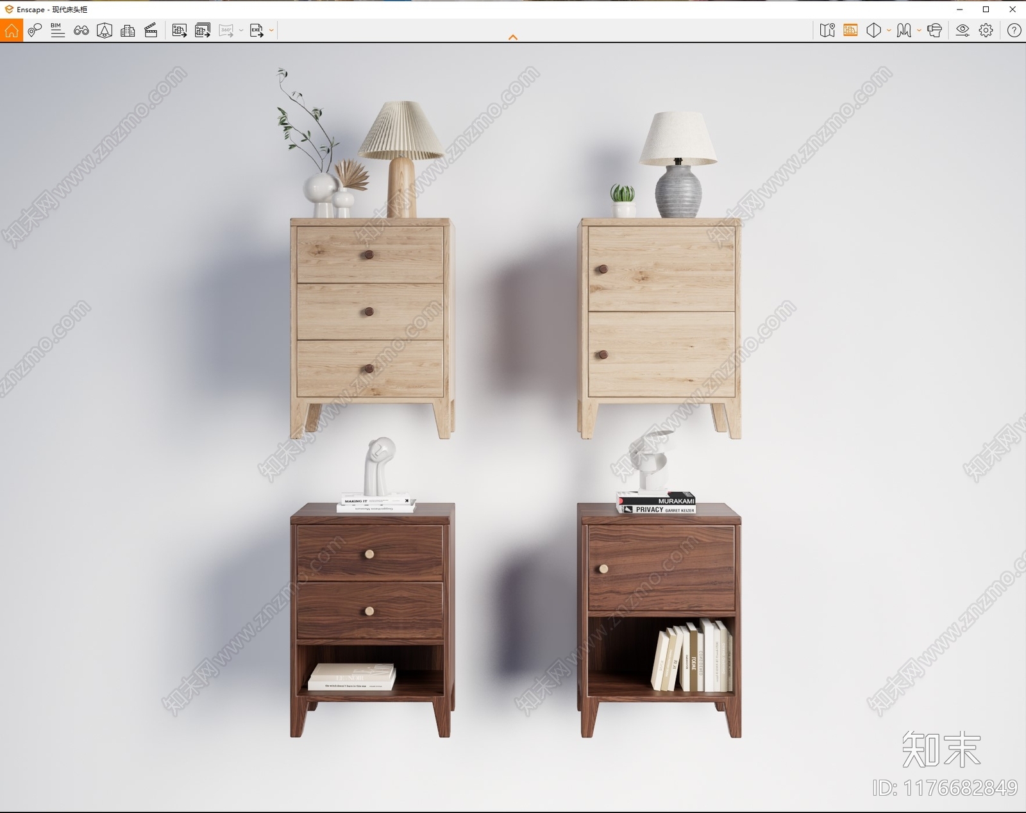Click the Enscape logo in title bar
The image size is (1026, 813).
9,9
